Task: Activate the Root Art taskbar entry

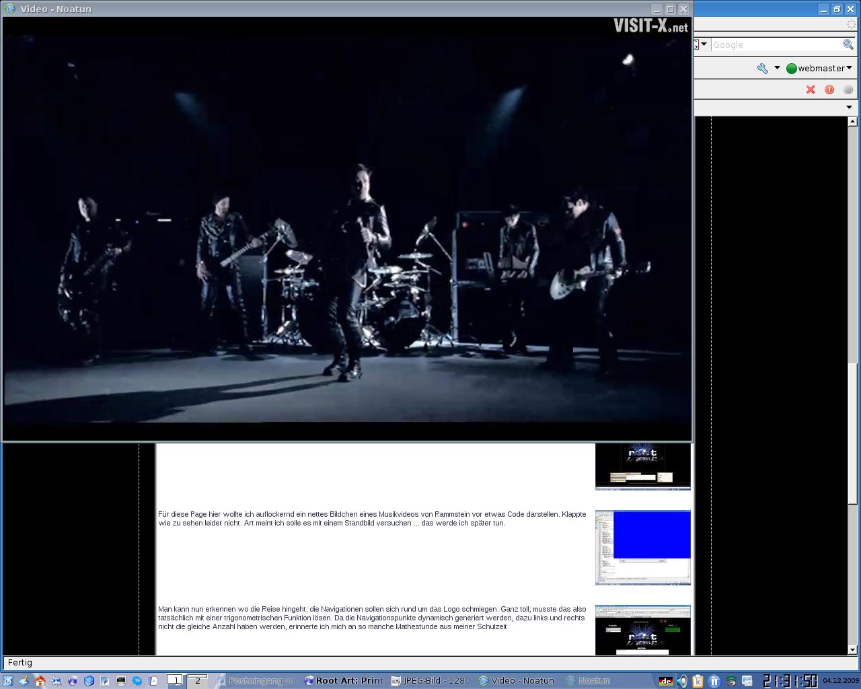Action: click(x=344, y=681)
